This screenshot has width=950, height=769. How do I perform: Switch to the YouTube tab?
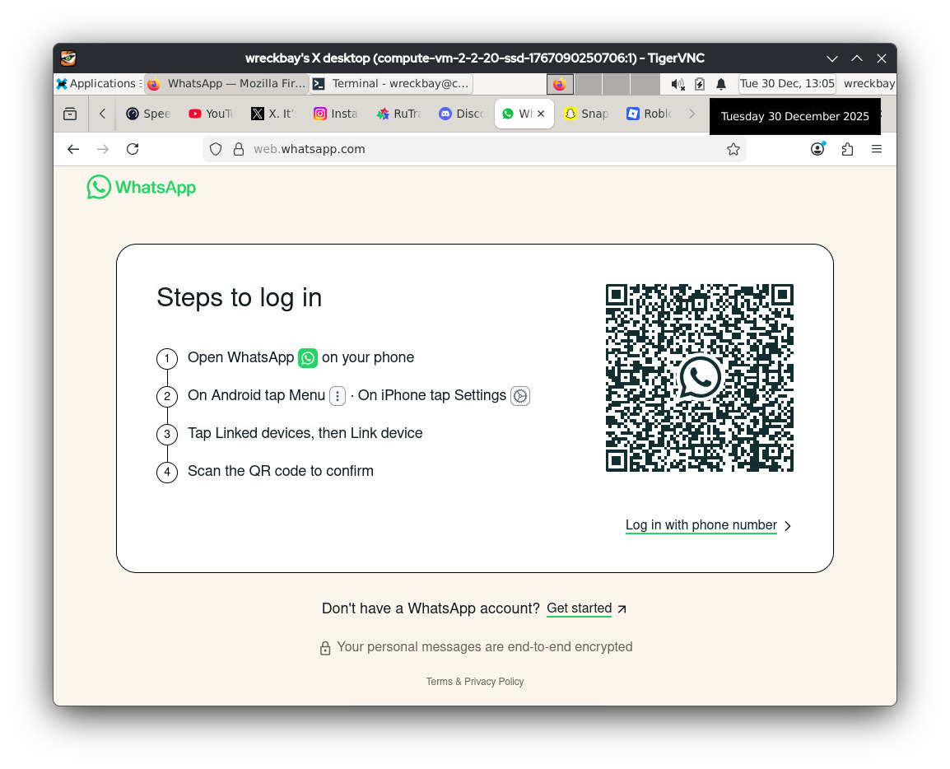tap(211, 114)
